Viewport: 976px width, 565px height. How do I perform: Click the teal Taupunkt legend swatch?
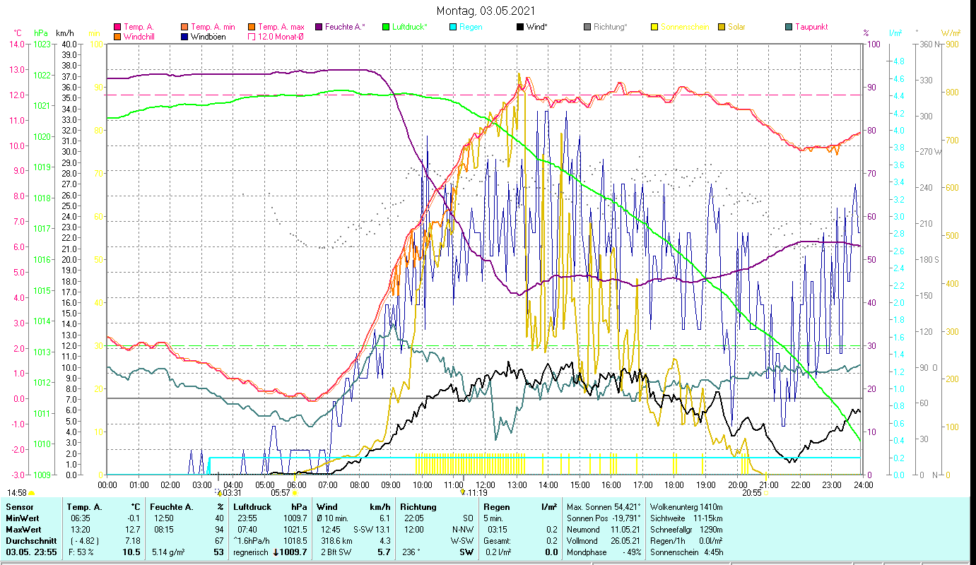[789, 27]
